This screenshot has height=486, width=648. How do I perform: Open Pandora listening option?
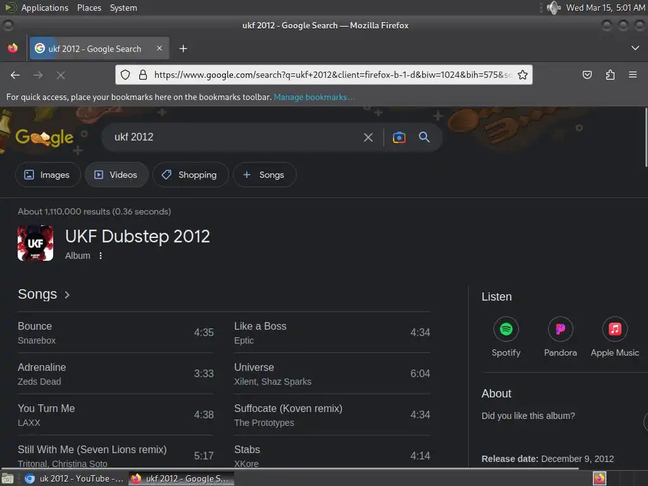561,337
